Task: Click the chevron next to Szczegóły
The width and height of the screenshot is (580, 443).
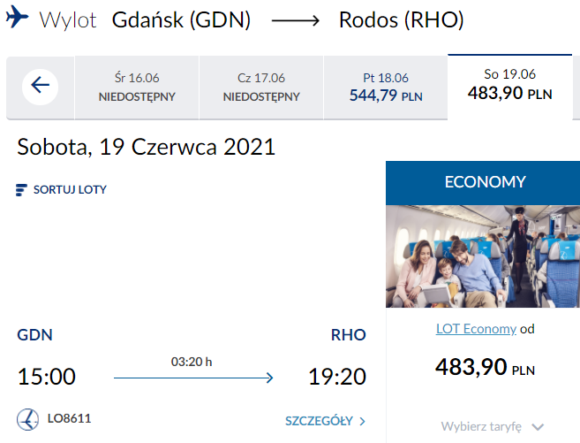Action: coord(362,421)
